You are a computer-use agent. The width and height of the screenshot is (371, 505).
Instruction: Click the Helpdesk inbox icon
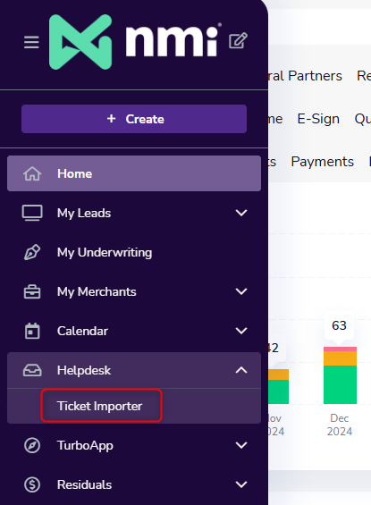coord(32,370)
